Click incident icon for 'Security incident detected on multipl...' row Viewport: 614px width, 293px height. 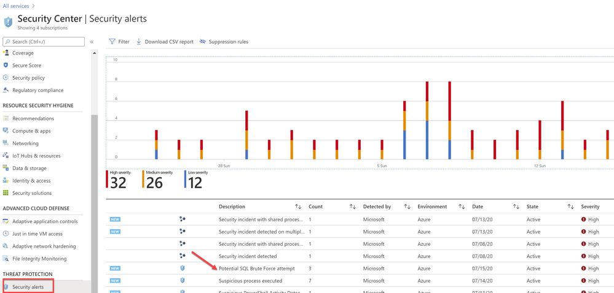(182, 231)
